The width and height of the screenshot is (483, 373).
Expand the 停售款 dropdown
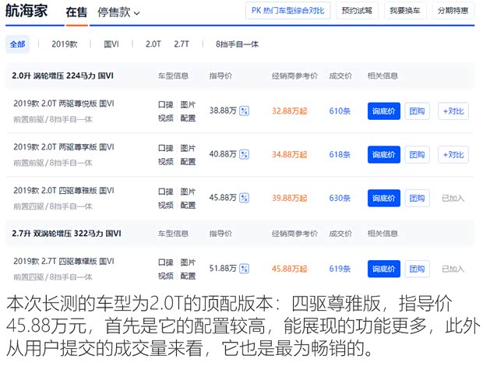click(x=118, y=12)
